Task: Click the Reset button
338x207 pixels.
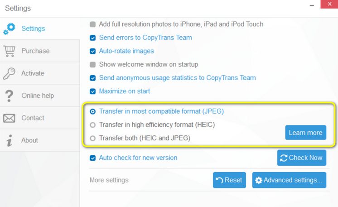Action: [x=229, y=180]
